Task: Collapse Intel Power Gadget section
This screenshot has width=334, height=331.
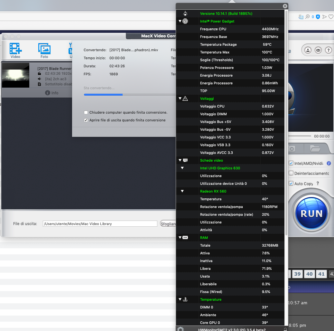Action: coord(180,21)
